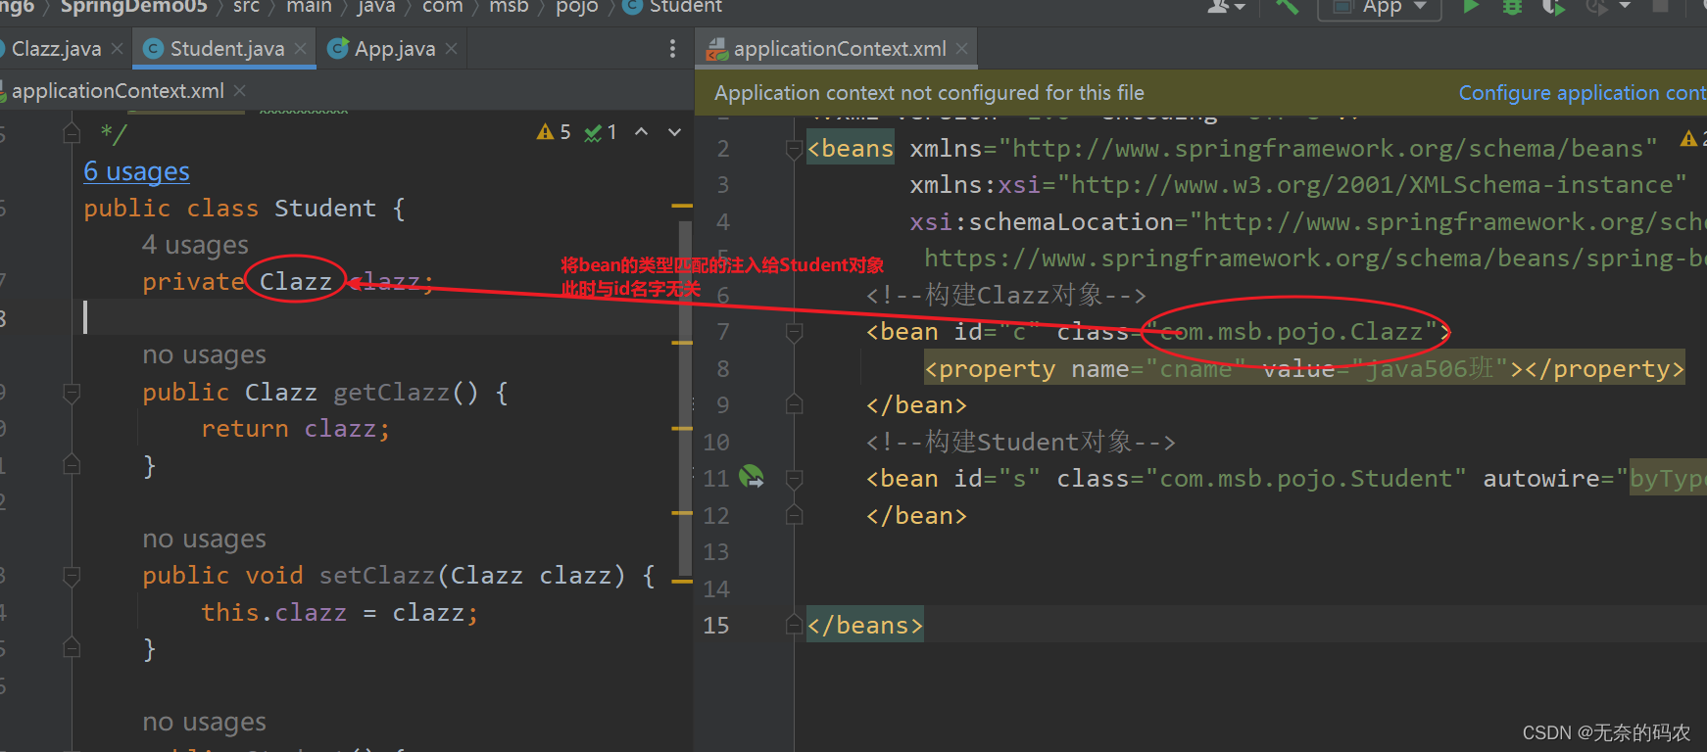Viewport: 1707px width, 752px height.
Task: Click 'Student' class name in declaration
Action: point(324,209)
